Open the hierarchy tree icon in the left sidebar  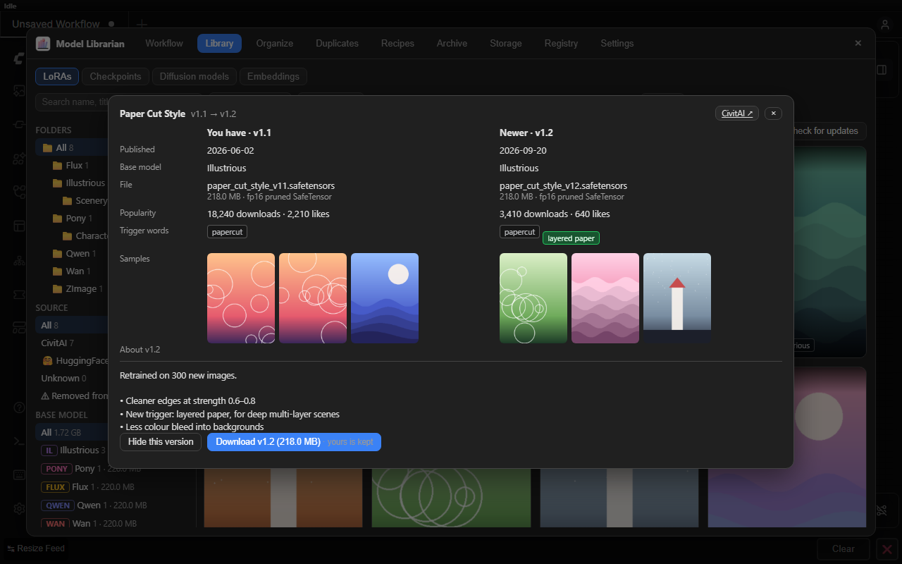(19, 260)
